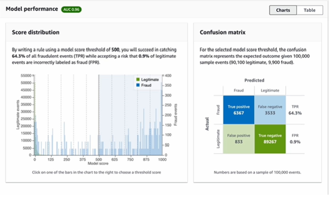Select the False positive 833 cell
This screenshot has height=216, width=329.
239,139
